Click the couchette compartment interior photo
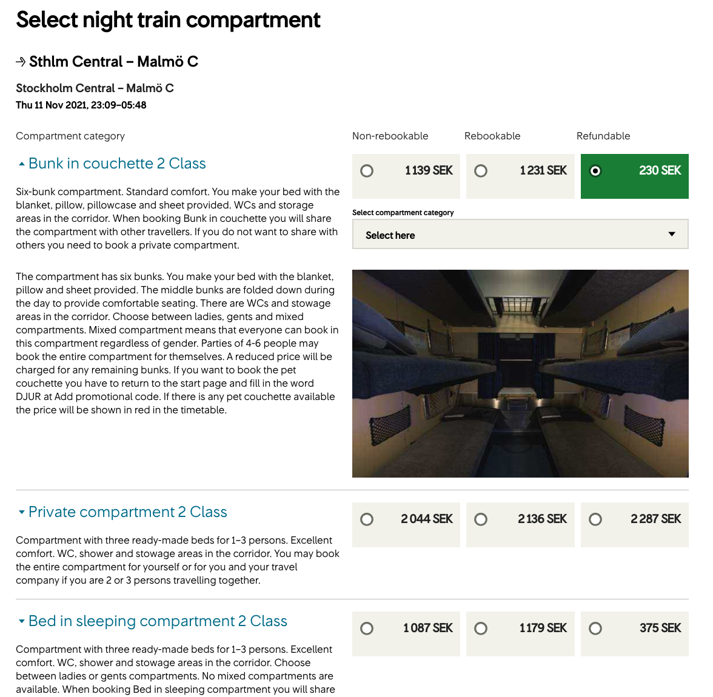The width and height of the screenshot is (713, 697). 520,373
